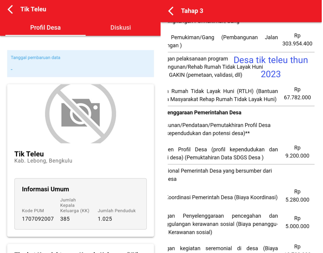Screen dimensions: 323x253
Task: Tap the Tahap 3 header title
Action: [192, 11]
